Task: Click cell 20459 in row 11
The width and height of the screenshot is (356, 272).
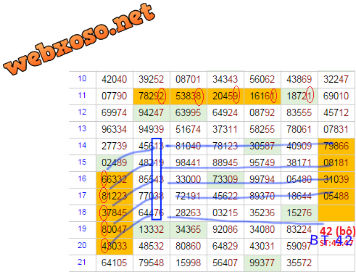Action: pyautogui.click(x=225, y=96)
